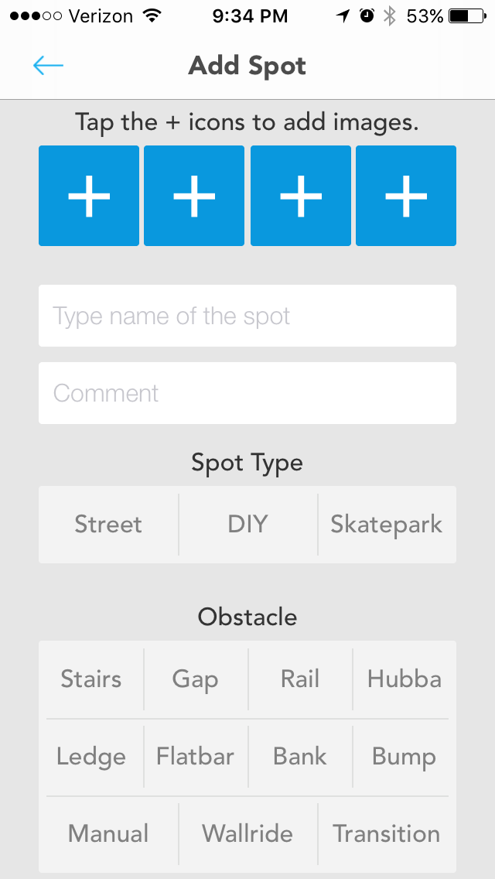The height and width of the screenshot is (879, 495).
Task: Select Skatepark spot type
Action: point(387,525)
